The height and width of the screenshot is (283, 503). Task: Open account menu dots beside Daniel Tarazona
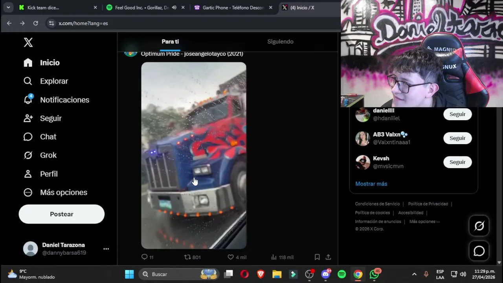click(106, 249)
